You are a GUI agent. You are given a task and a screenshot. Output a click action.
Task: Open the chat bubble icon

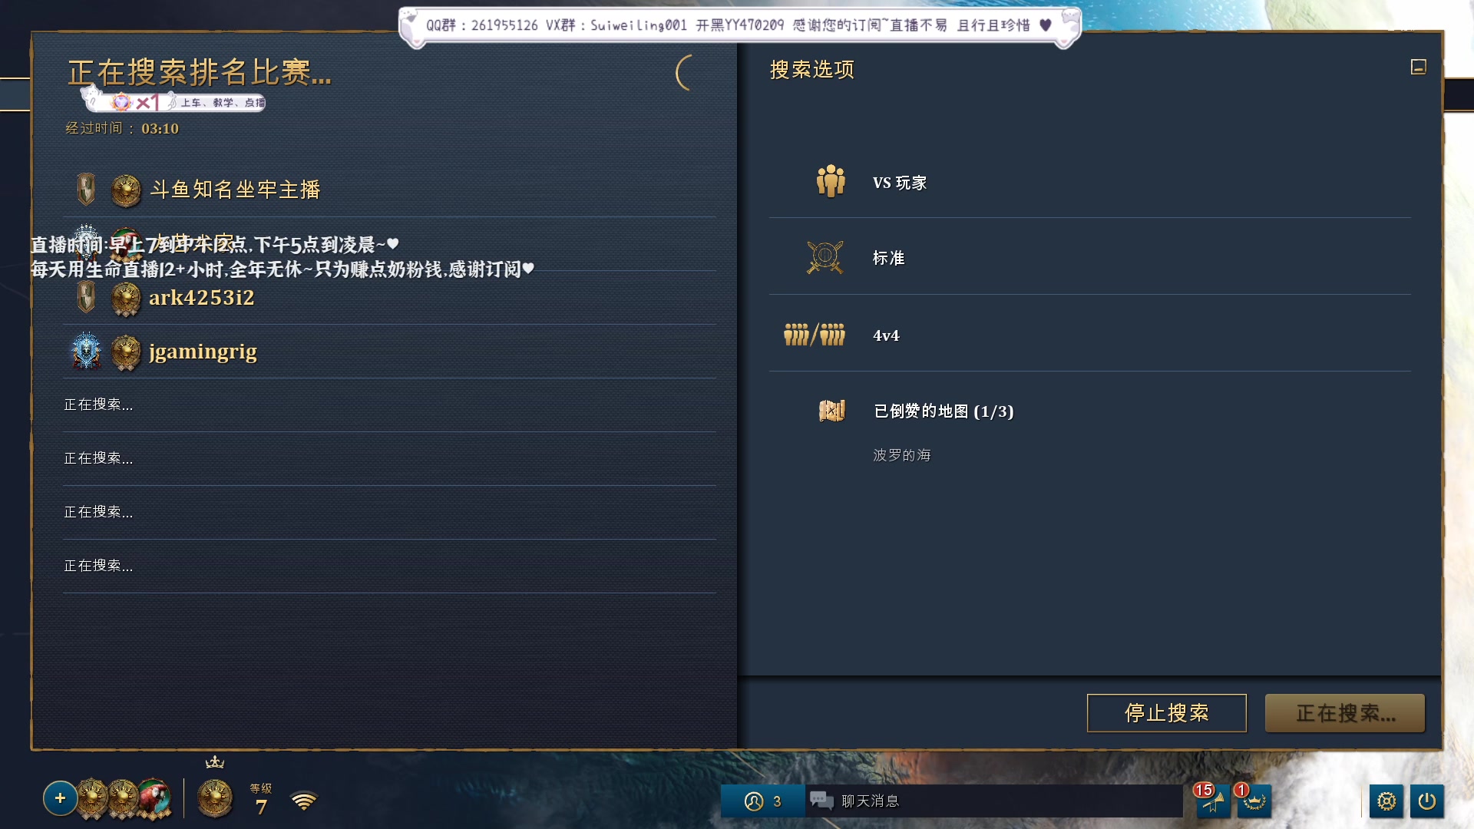(x=821, y=801)
